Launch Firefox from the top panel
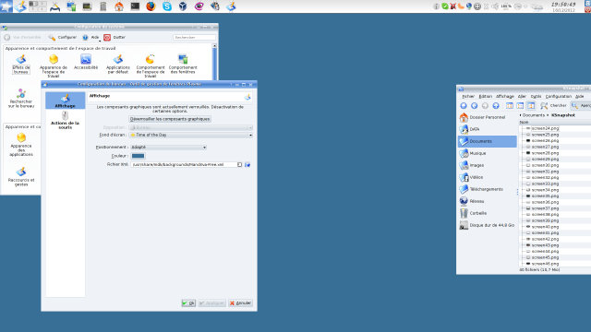The width and height of the screenshot is (591, 332). (x=151, y=6)
